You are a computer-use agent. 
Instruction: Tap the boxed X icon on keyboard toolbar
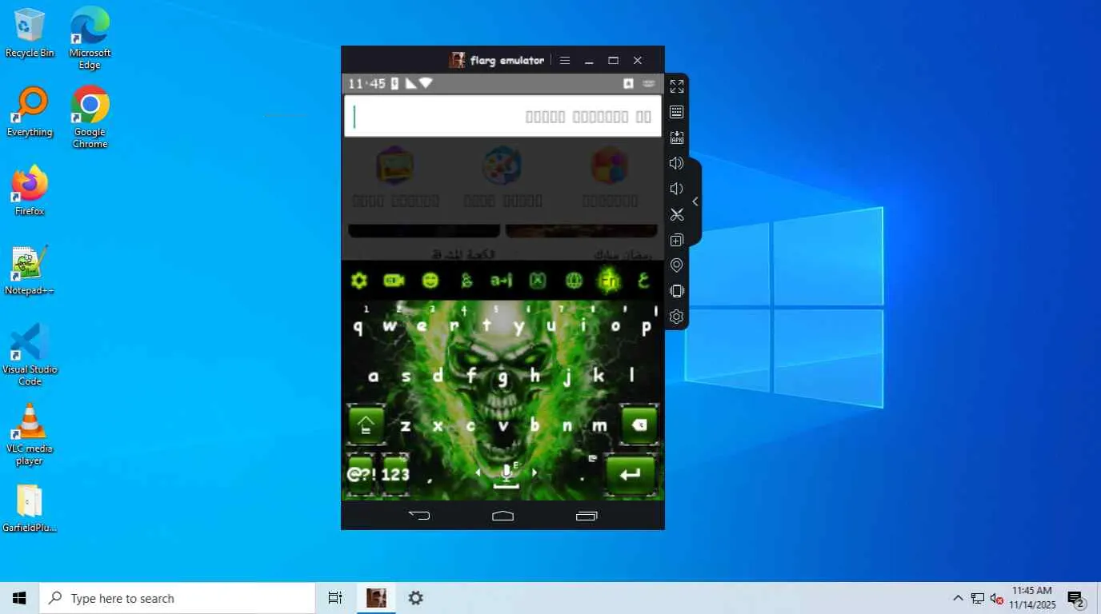[x=538, y=281]
